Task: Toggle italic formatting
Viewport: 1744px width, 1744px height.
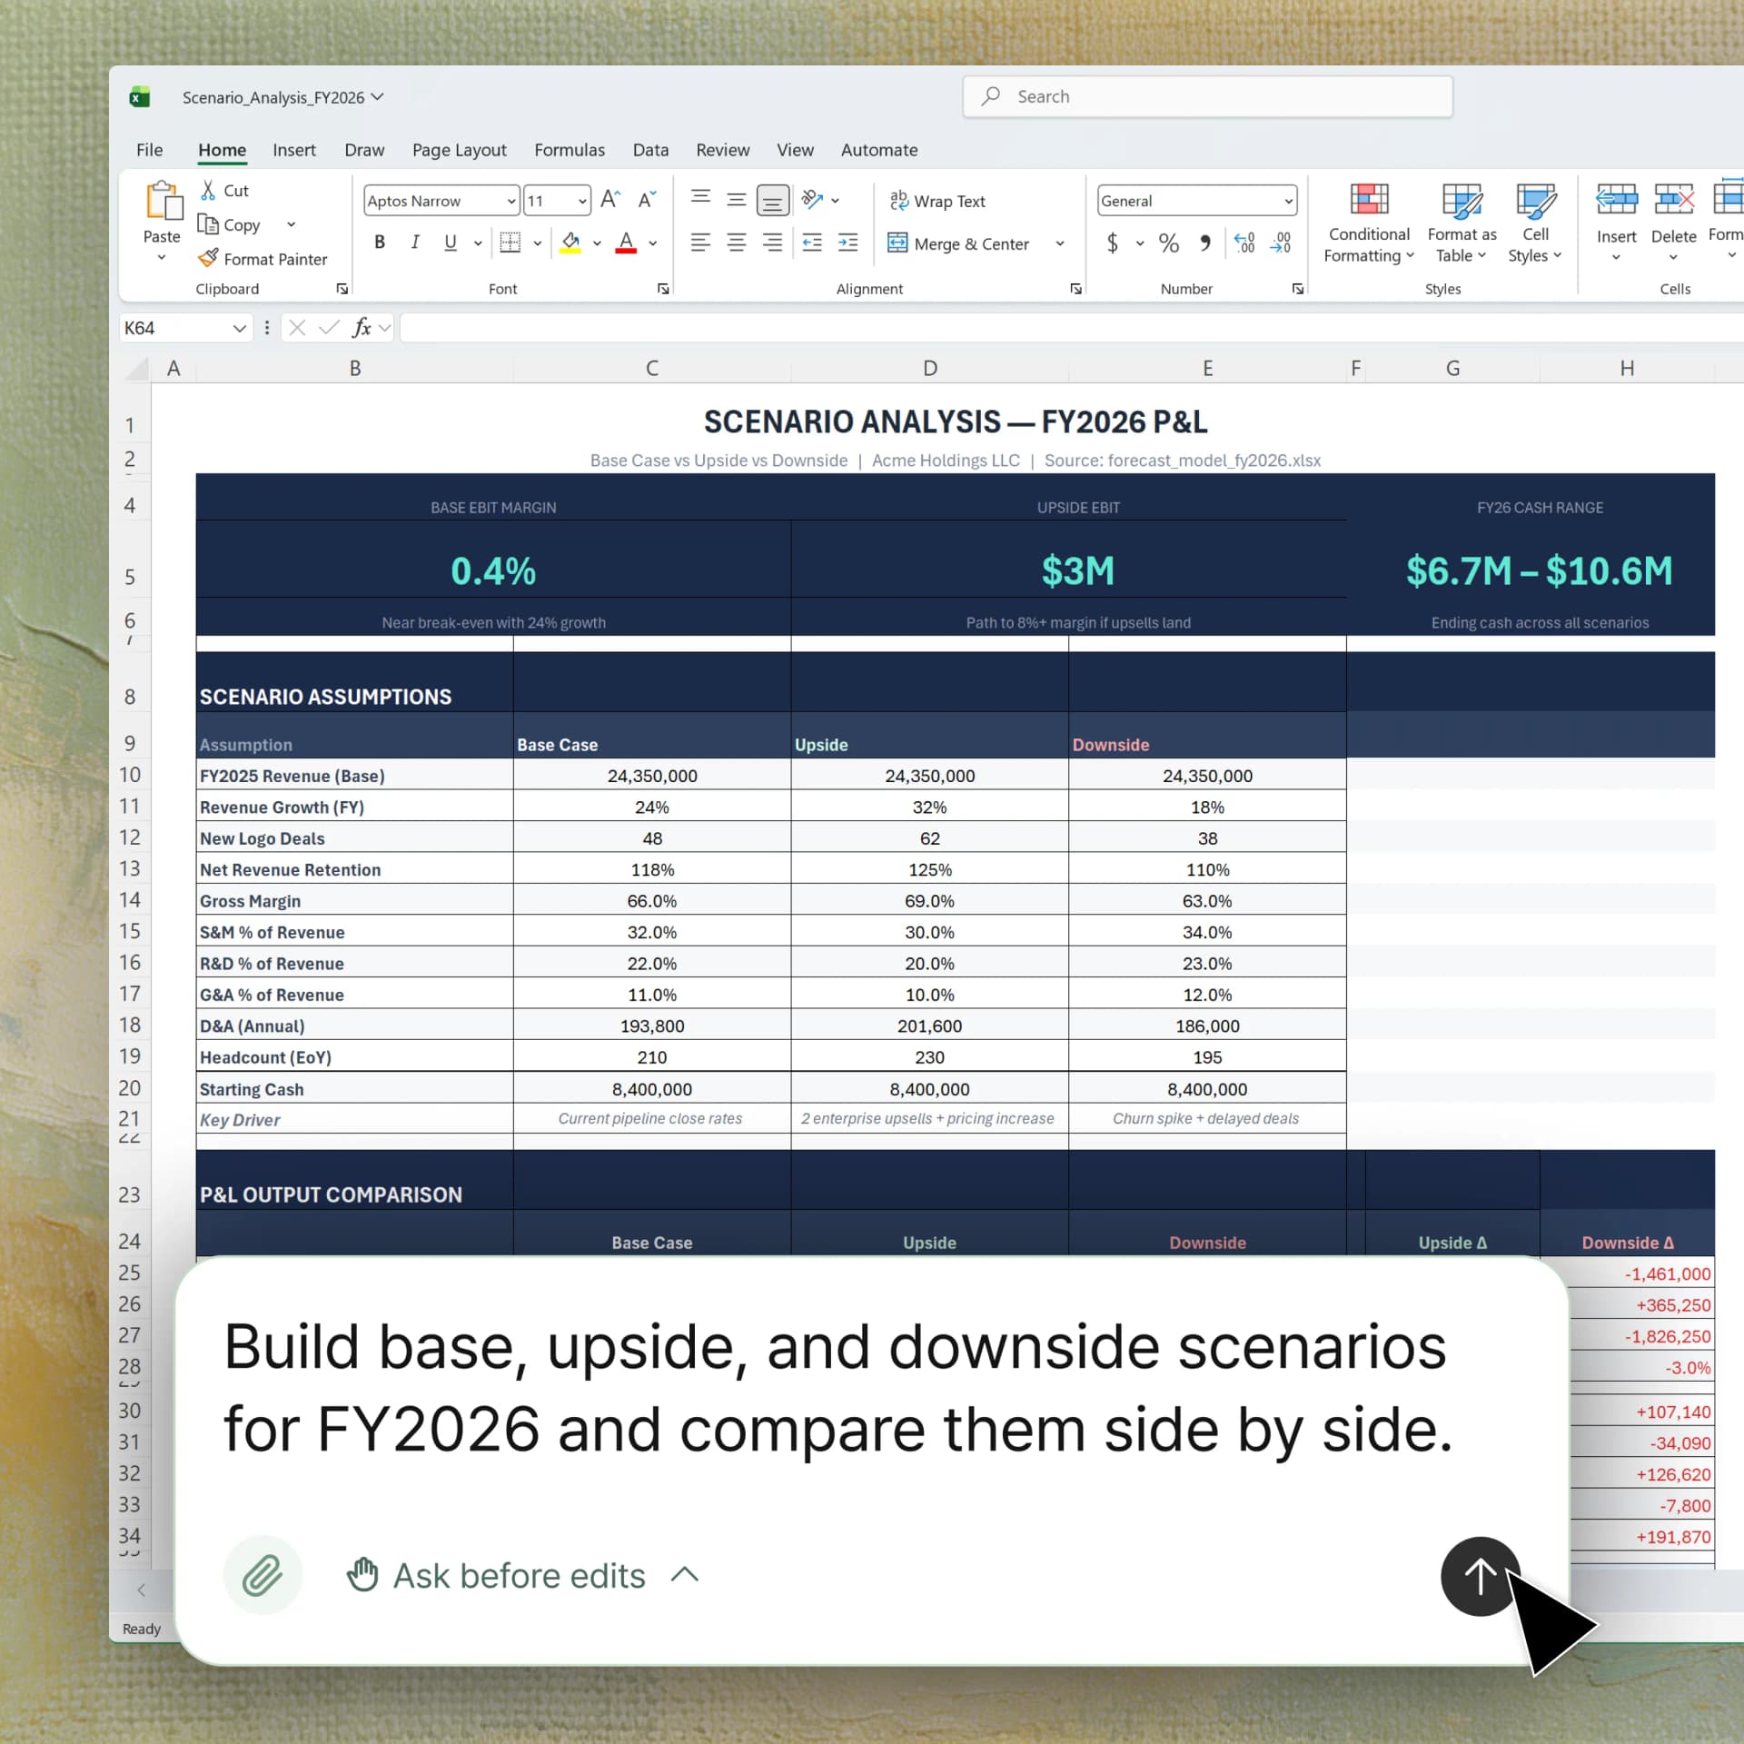Action: (x=415, y=243)
